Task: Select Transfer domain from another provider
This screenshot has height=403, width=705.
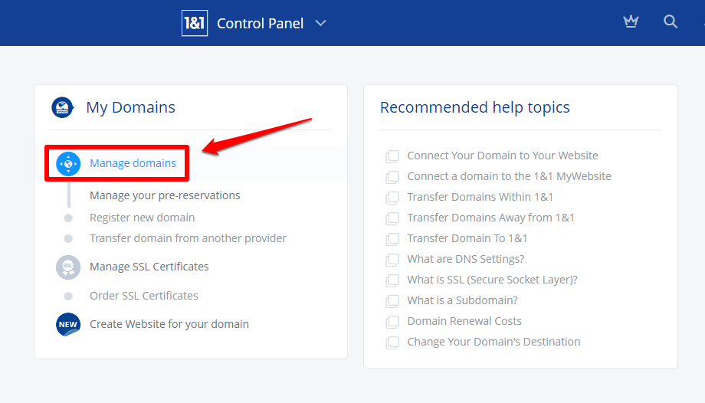Action: tap(188, 238)
